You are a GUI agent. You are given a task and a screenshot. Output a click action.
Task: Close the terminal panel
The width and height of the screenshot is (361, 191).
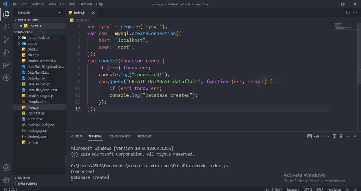click(x=355, y=136)
